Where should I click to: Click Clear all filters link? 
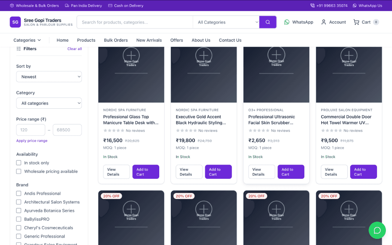pyautogui.click(x=75, y=49)
